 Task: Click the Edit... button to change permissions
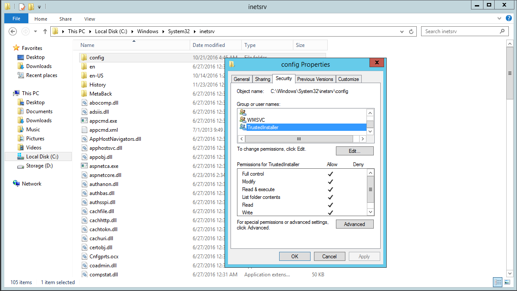[x=354, y=151]
